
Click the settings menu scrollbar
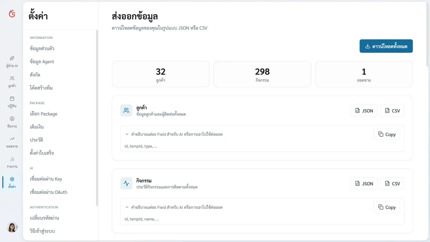(97, 118)
